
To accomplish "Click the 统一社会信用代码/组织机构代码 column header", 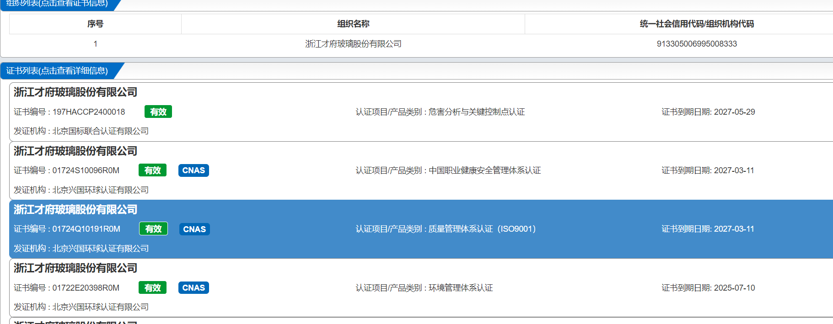I will 697,24.
